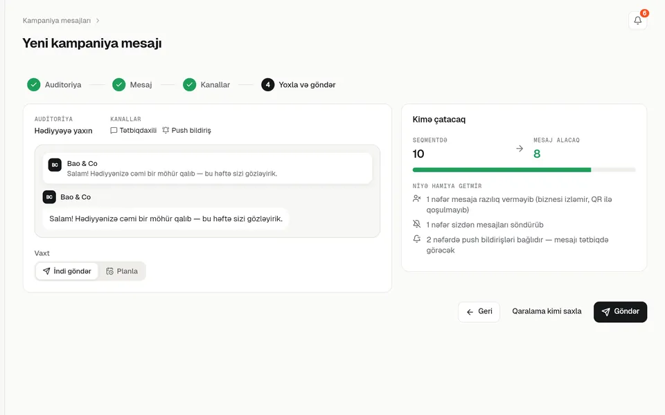
Task: Click the green audience reach progress bar
Action: pos(502,170)
